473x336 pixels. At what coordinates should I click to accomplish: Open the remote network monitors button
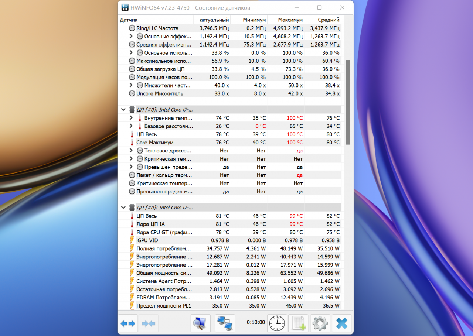pyautogui.click(x=225, y=323)
